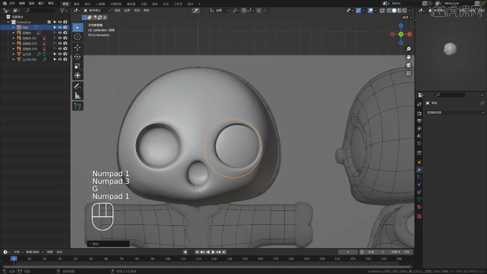This screenshot has width=487, height=274.
Task: Select the Transform tool in toolbar
Action: coord(78,76)
